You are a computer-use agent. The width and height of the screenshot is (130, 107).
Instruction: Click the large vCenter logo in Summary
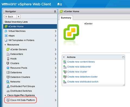(x=71, y=32)
